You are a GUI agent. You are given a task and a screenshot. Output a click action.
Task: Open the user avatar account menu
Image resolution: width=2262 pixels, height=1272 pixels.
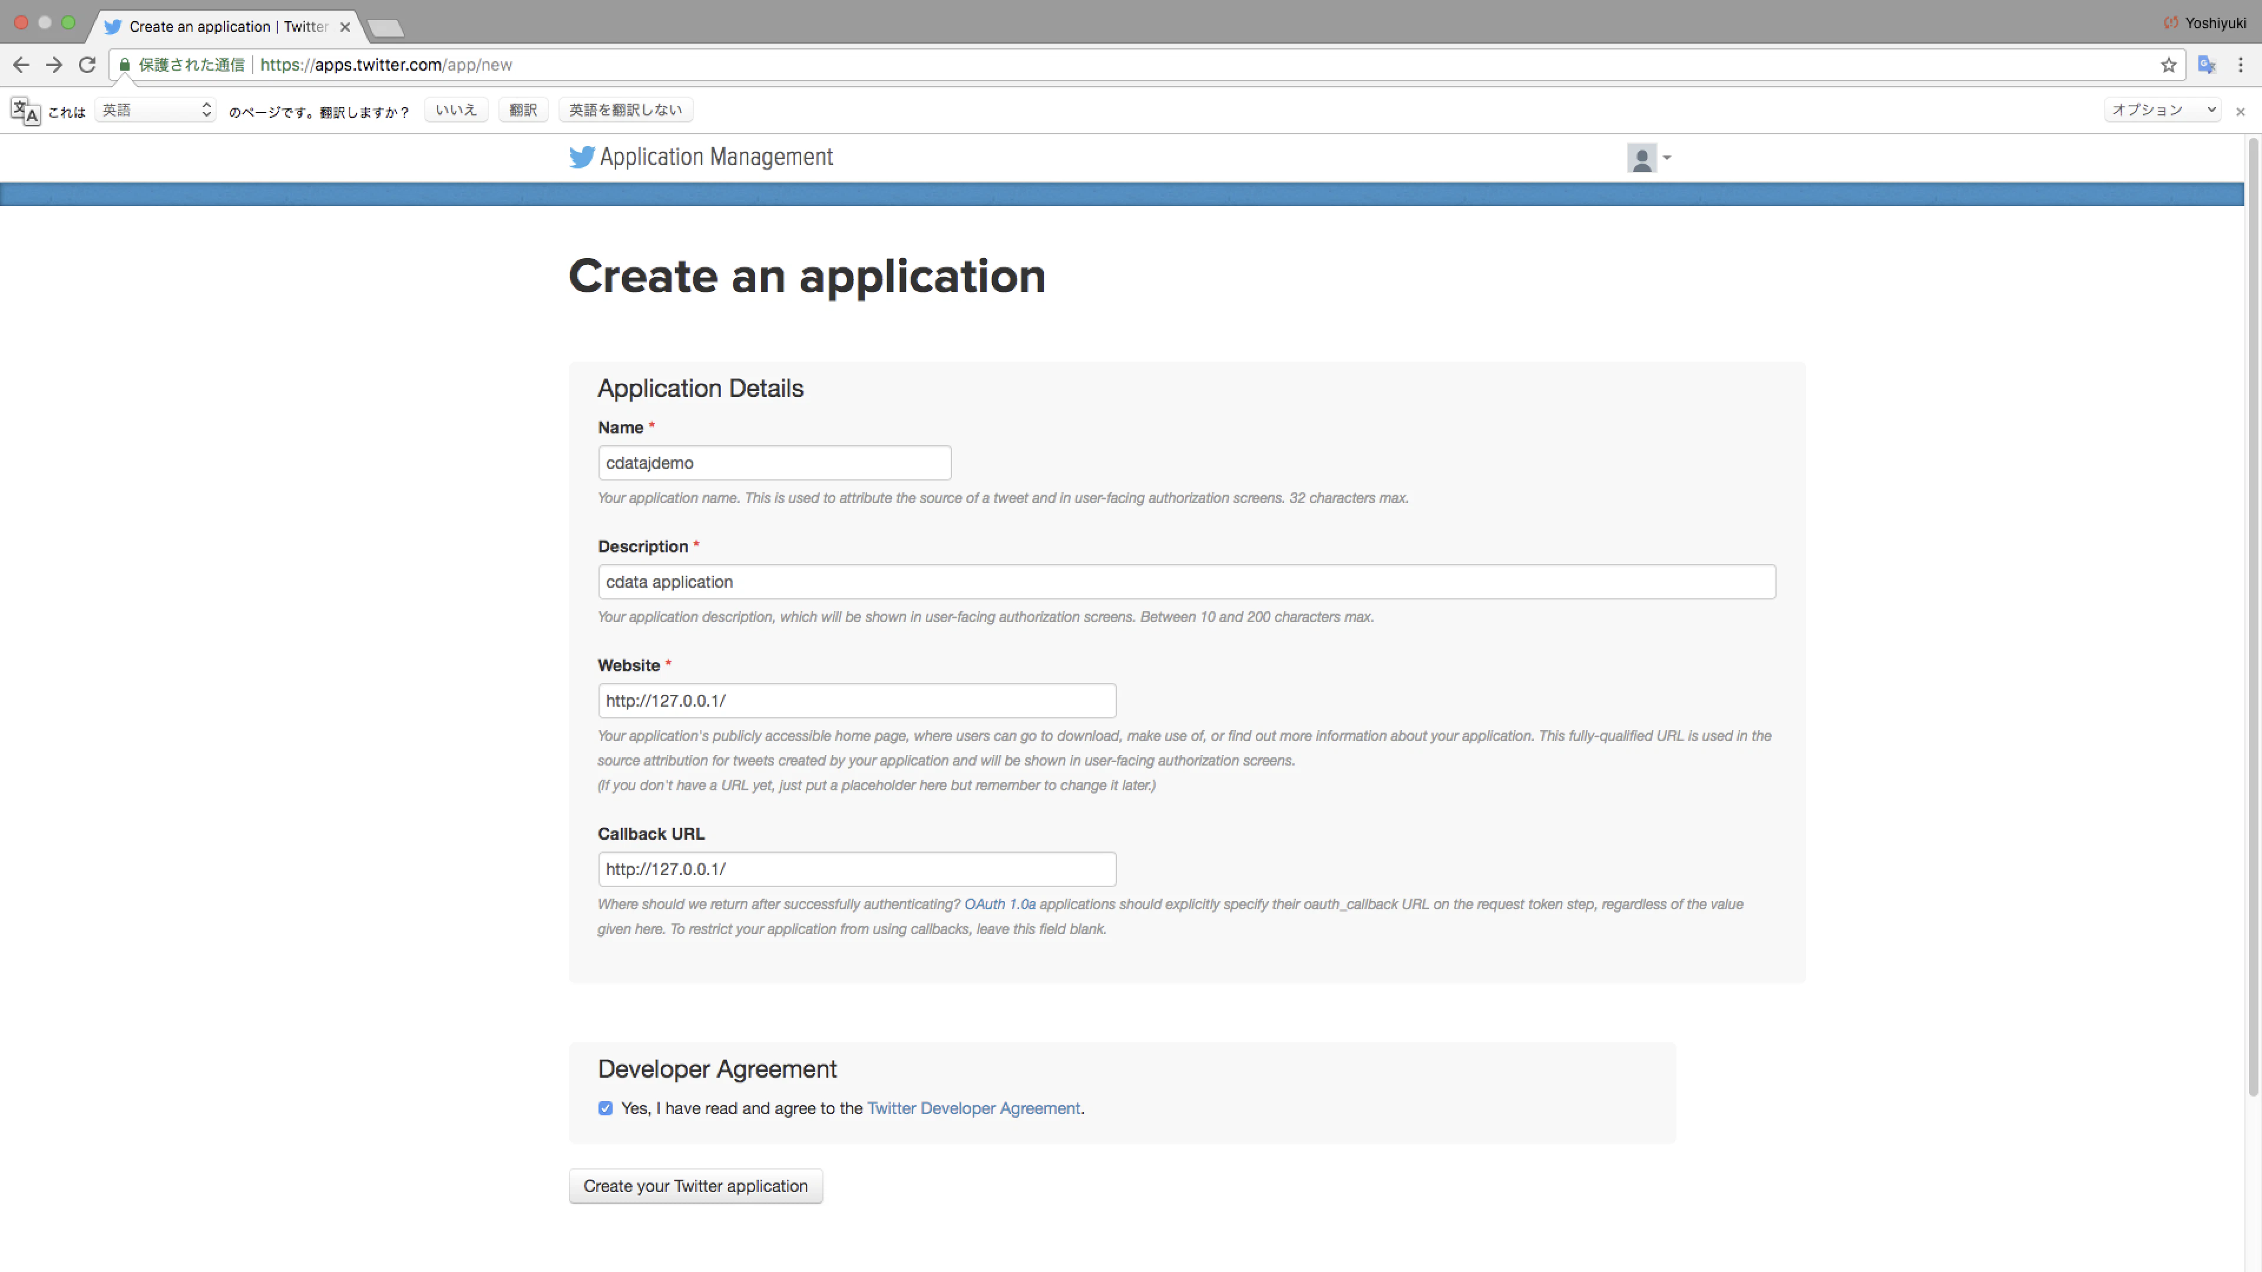click(1648, 158)
